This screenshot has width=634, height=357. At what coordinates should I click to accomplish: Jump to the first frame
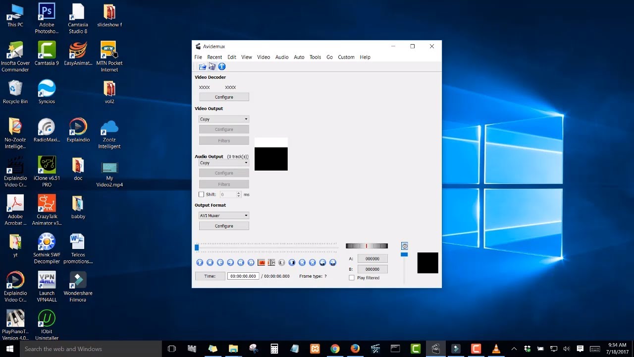[x=302, y=262]
